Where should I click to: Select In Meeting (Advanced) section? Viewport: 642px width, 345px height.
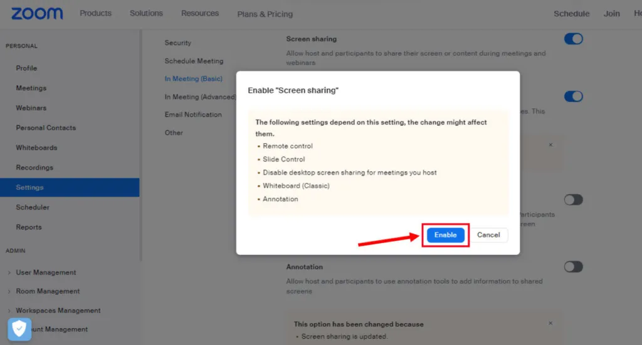coord(200,97)
